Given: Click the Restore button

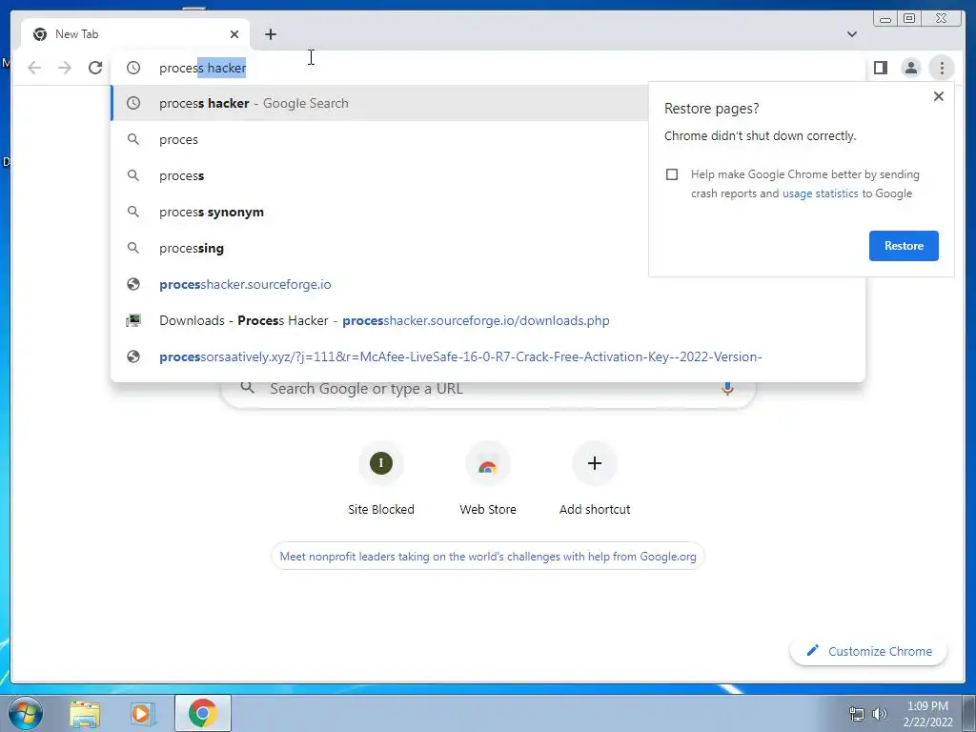Looking at the screenshot, I should coord(904,246).
